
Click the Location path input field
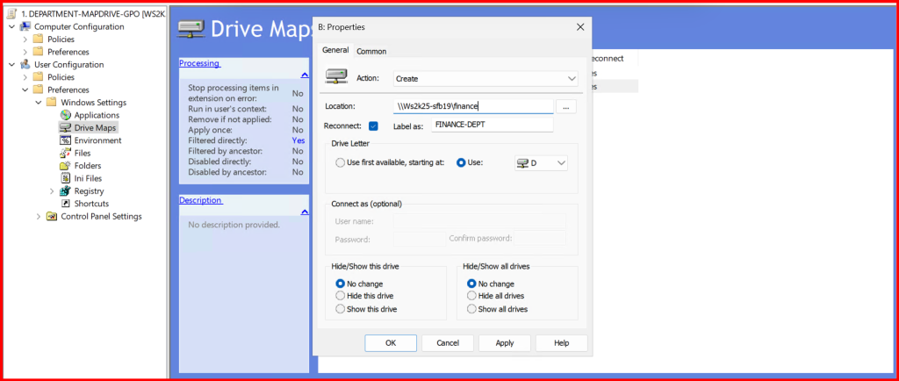472,106
